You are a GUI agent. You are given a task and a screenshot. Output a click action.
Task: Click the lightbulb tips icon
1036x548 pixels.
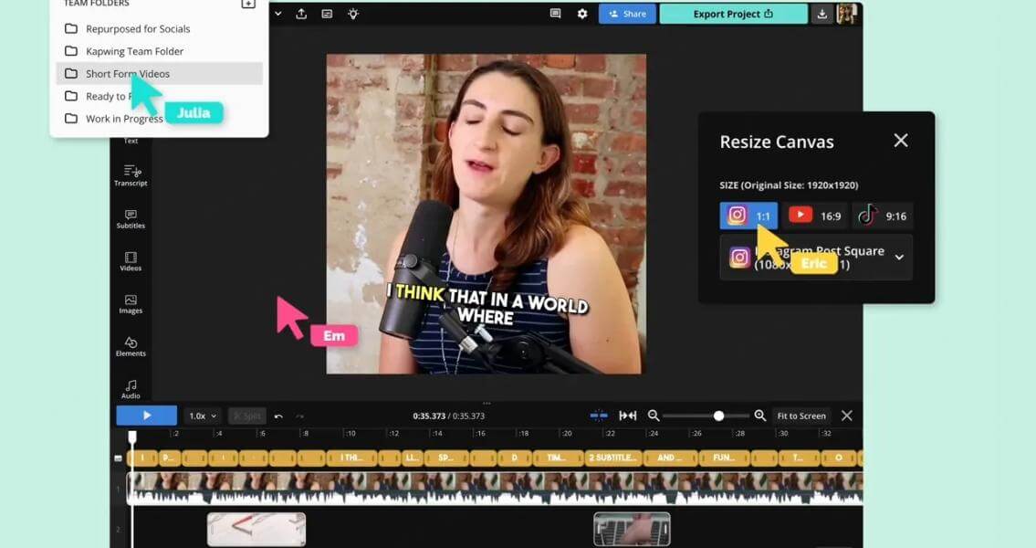coord(353,14)
